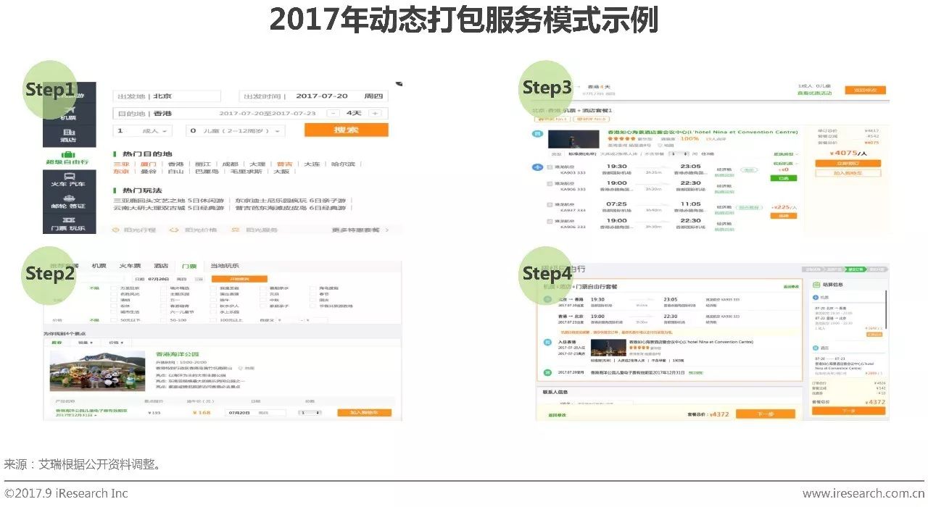The image size is (928, 507).
Task: Expand the 更换房型 room type option
Action: point(784,154)
